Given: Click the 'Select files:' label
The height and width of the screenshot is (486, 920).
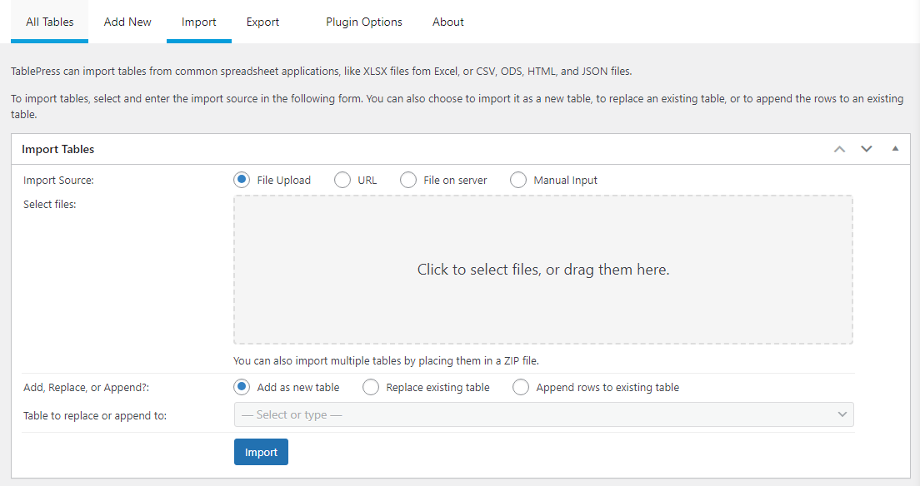Looking at the screenshot, I should [x=50, y=204].
